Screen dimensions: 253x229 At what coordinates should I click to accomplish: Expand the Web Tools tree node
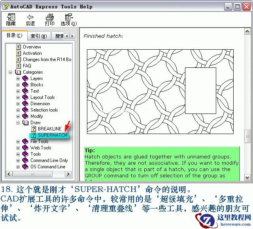click(18, 148)
